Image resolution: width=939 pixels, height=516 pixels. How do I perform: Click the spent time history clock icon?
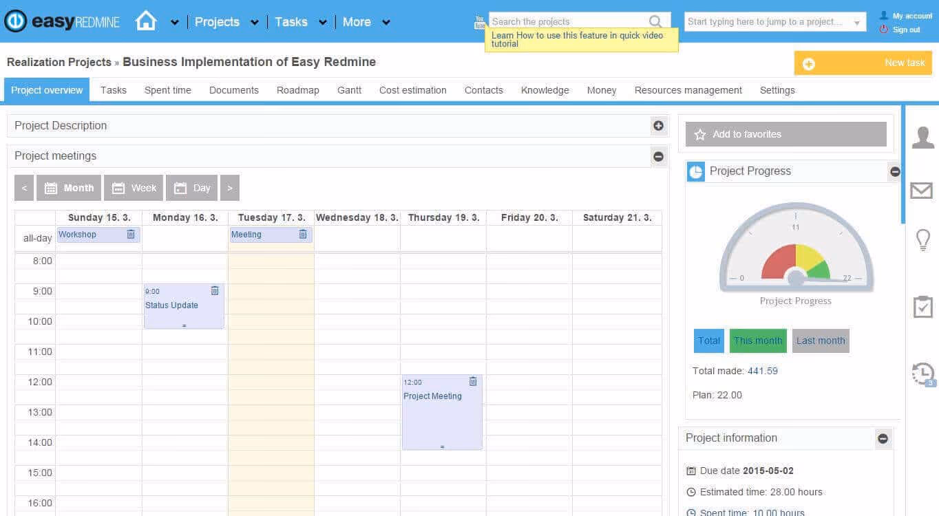922,373
